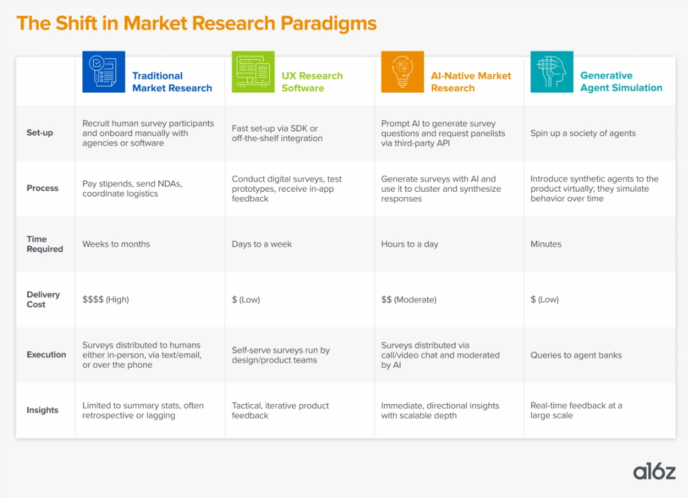Screen dimensions: 688x498
Task: Select the Traditional Market Research column heading
Action: pos(172,82)
